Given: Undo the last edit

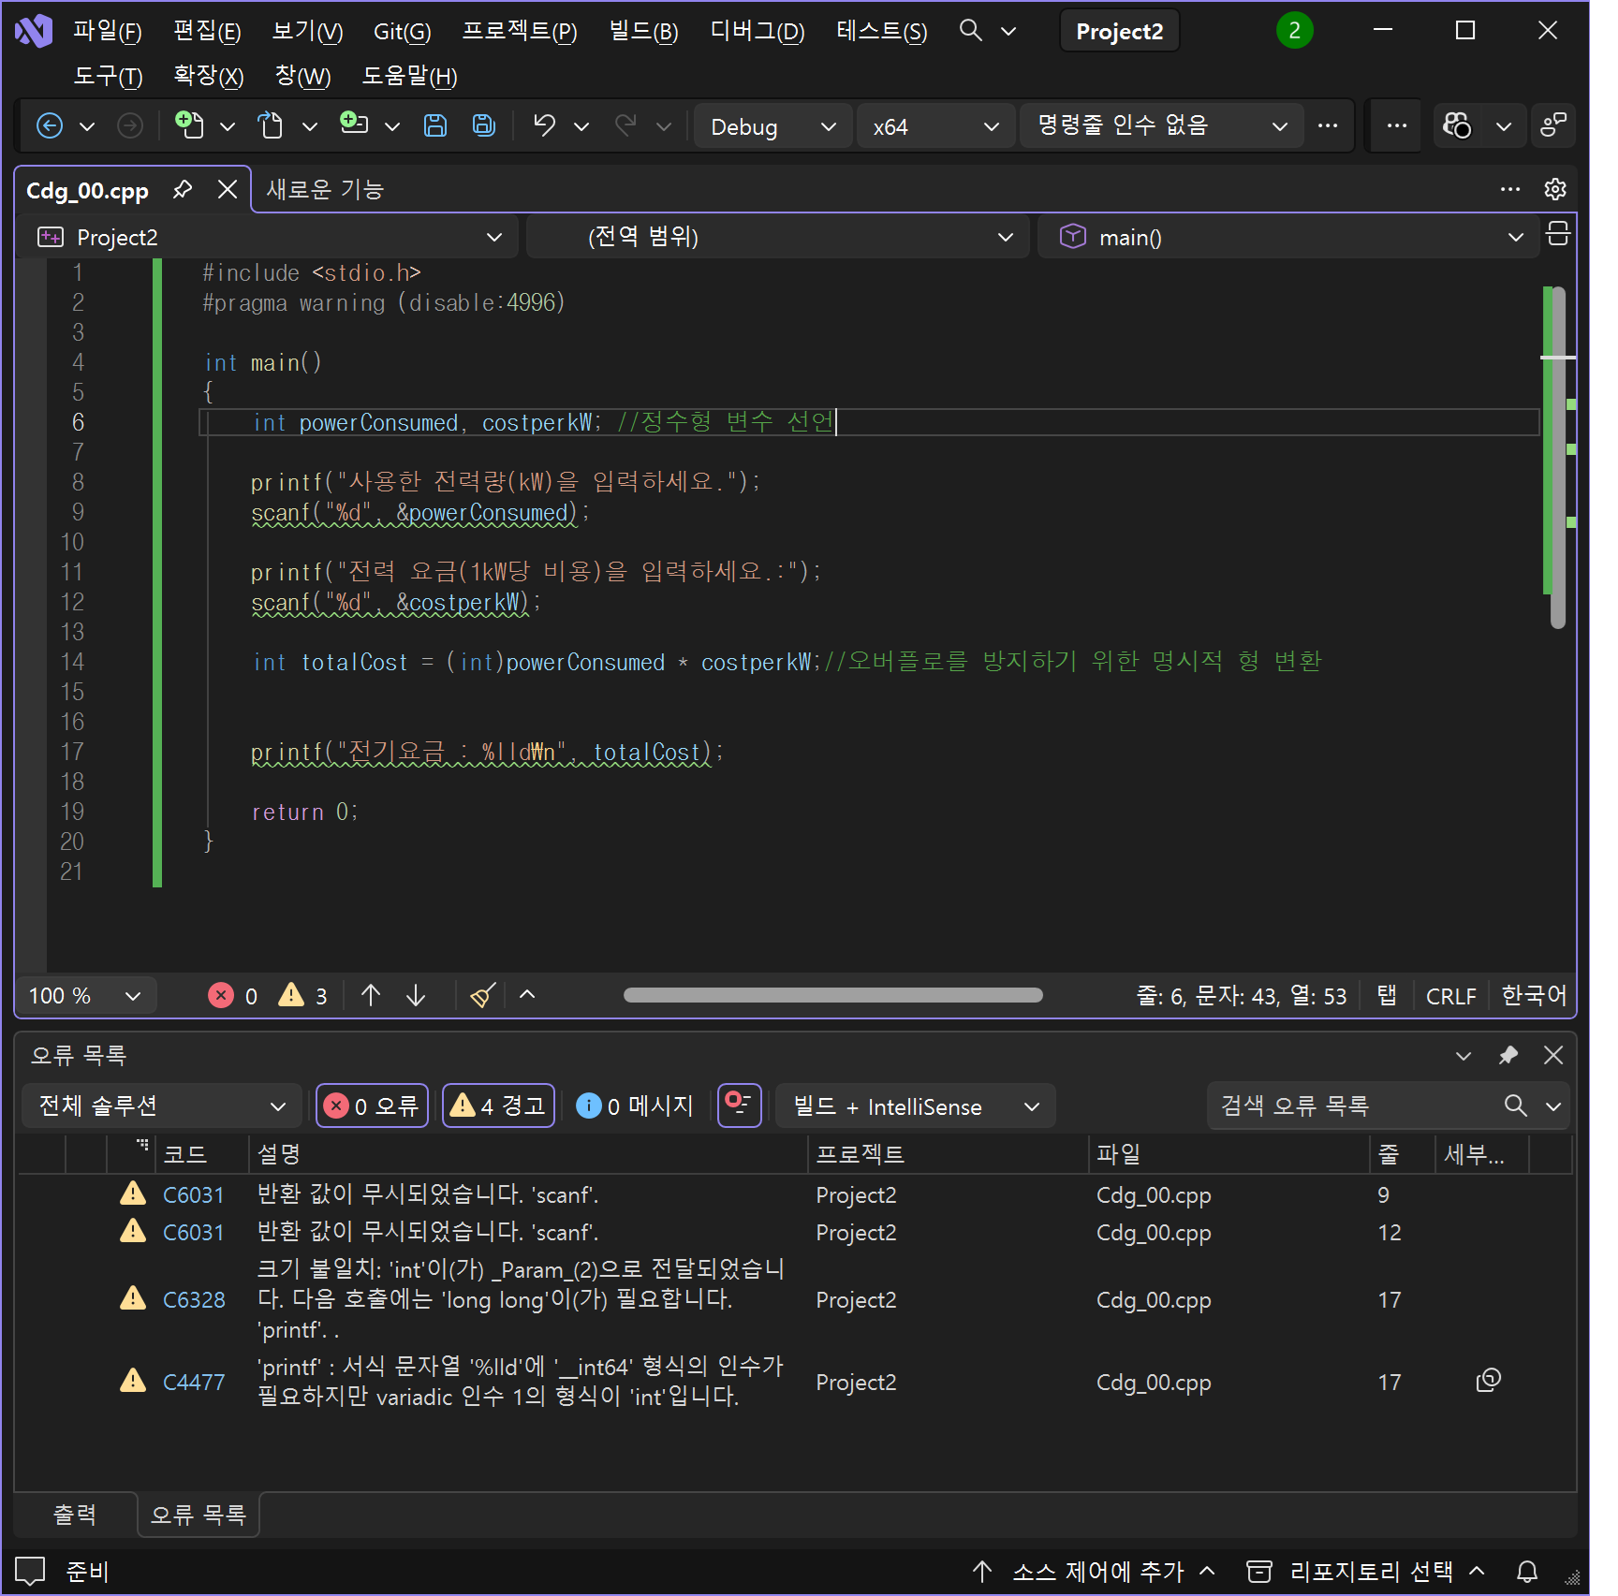Looking at the screenshot, I should coord(544,125).
